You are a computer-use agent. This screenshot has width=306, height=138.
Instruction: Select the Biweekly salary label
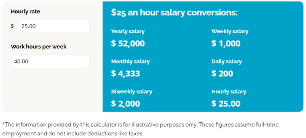[132, 92]
